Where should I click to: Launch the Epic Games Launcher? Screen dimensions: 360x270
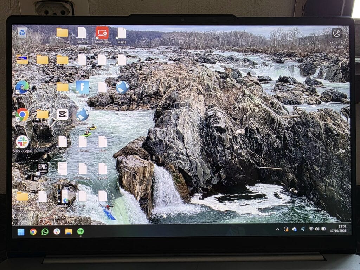43,170
